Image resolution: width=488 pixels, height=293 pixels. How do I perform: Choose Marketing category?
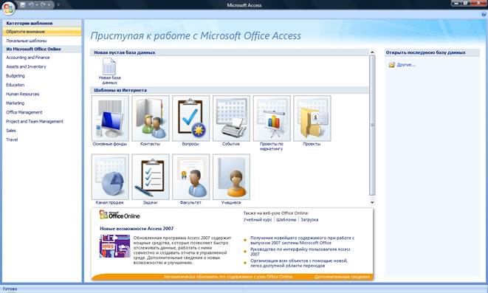(x=15, y=103)
